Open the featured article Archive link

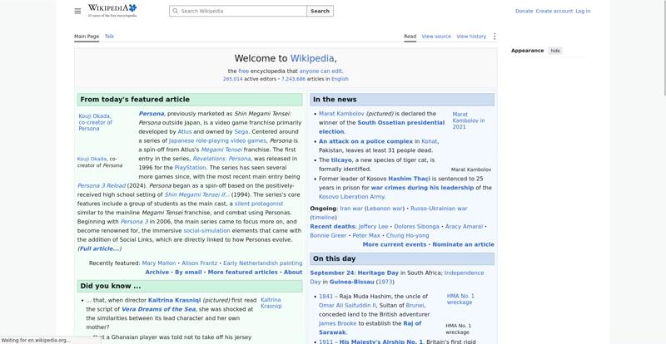(157, 273)
